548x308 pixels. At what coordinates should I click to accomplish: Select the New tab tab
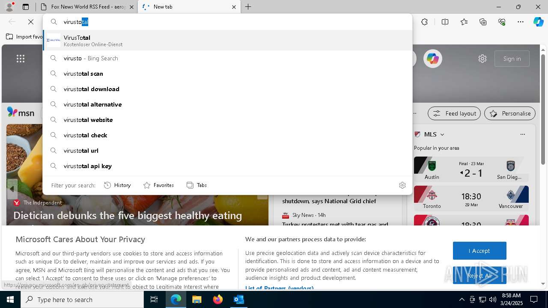(x=188, y=7)
